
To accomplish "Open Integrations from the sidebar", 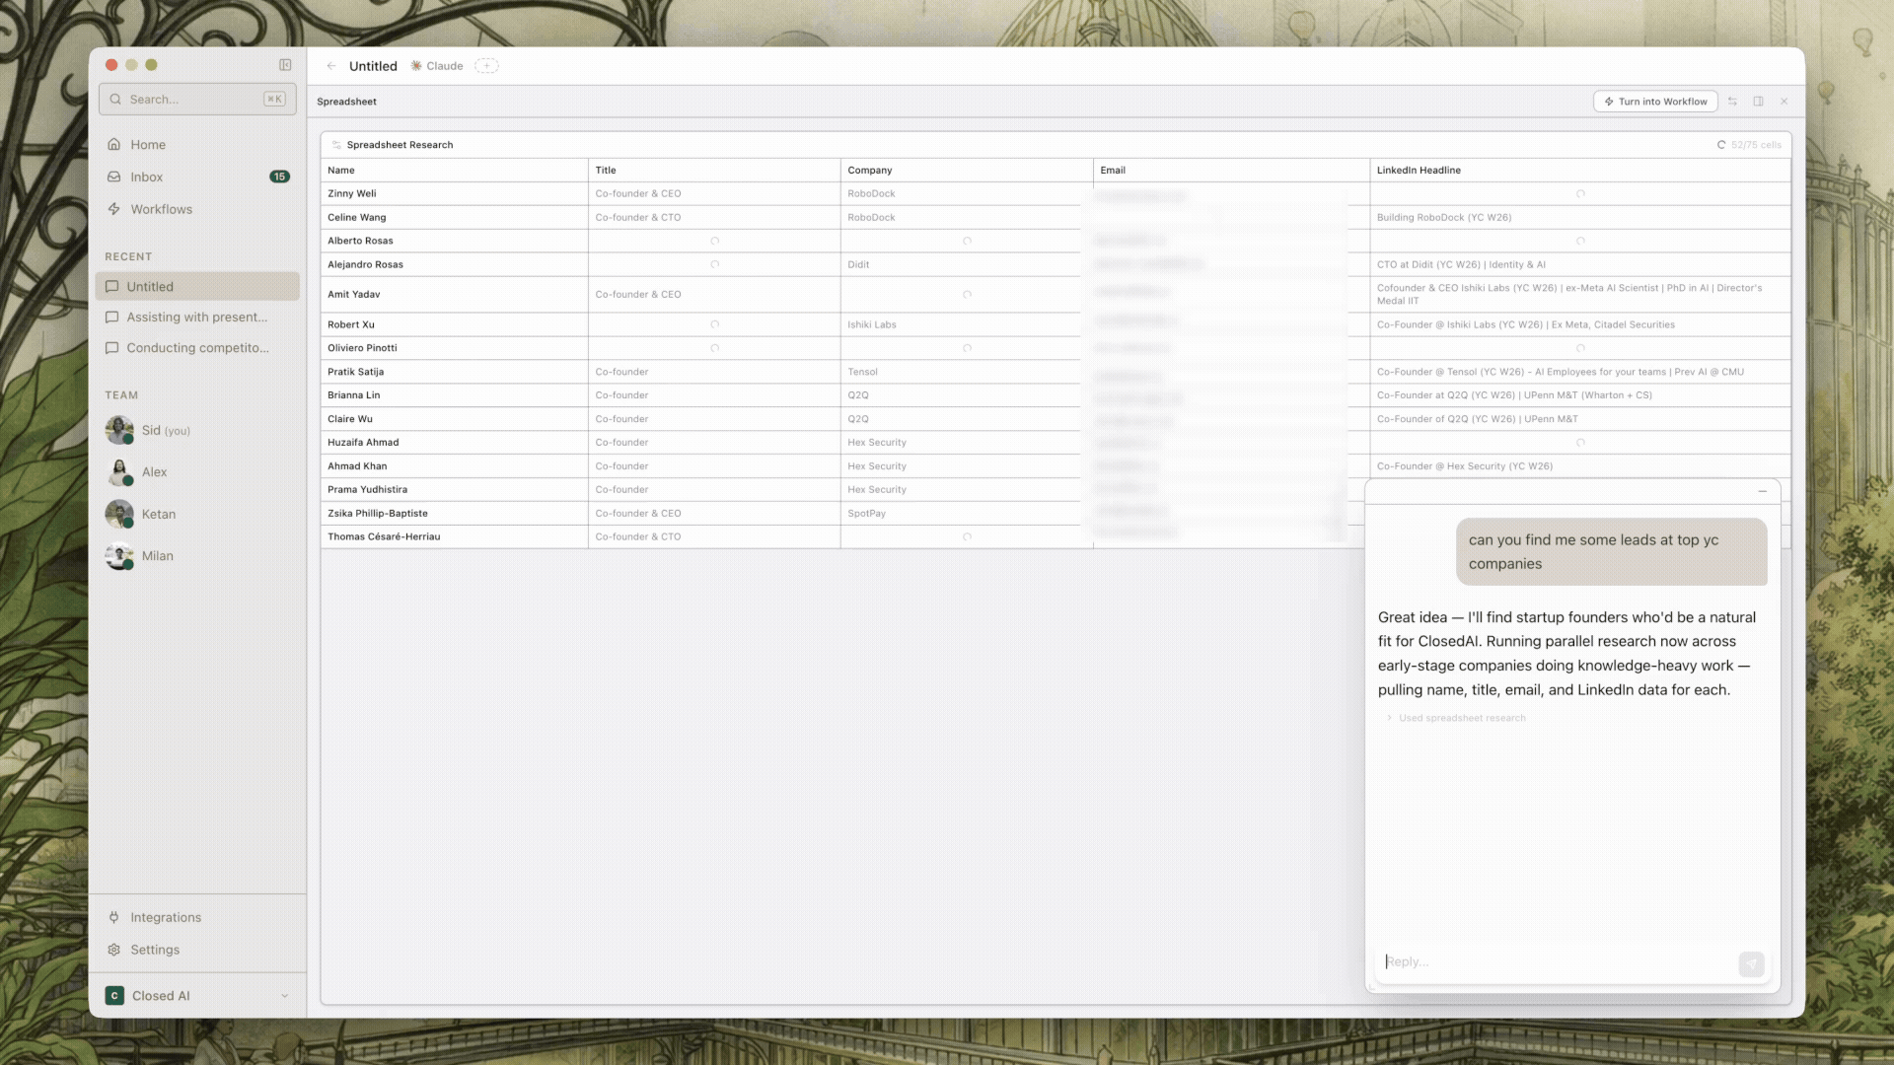I will point(165,917).
